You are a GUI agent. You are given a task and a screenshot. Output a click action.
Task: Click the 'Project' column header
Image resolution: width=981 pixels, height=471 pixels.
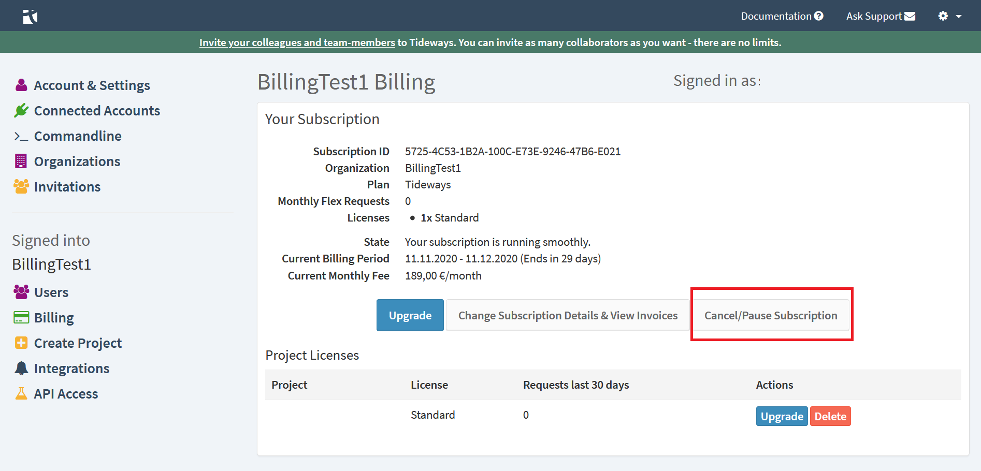[x=289, y=385]
